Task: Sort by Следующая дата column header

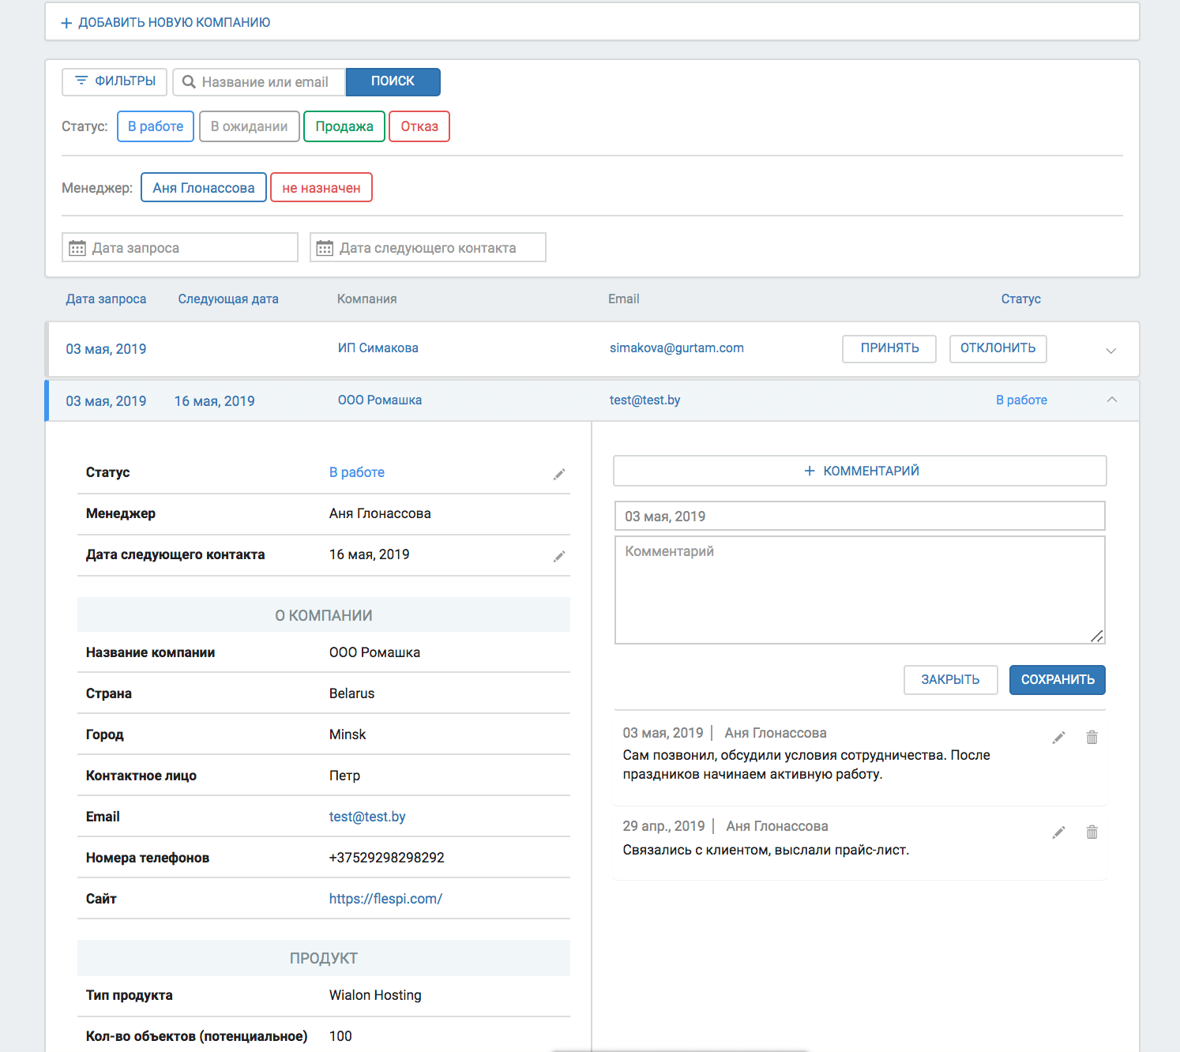Action: [x=228, y=299]
